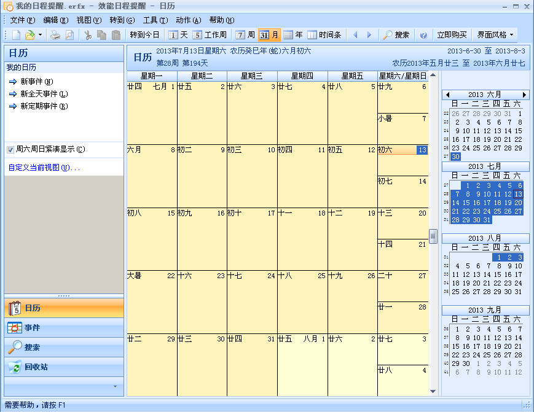The width and height of the screenshot is (534, 412).
Task: Click the print preview toolbar icon
Action: [x=69, y=35]
